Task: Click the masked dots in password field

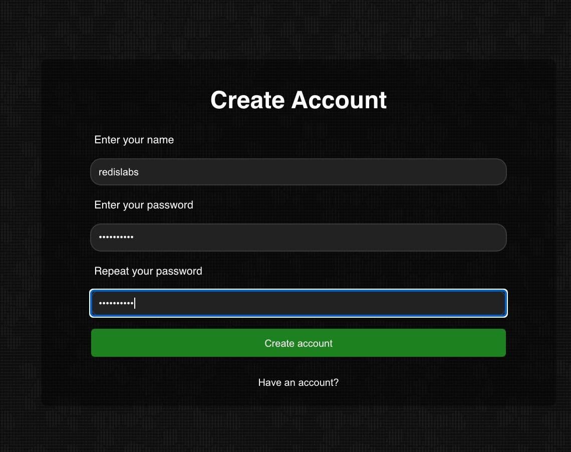Action: (116, 237)
